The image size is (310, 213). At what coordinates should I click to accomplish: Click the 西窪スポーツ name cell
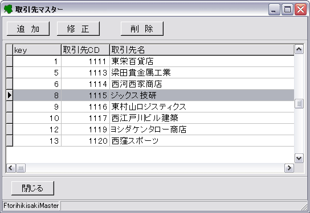[x=202, y=141]
